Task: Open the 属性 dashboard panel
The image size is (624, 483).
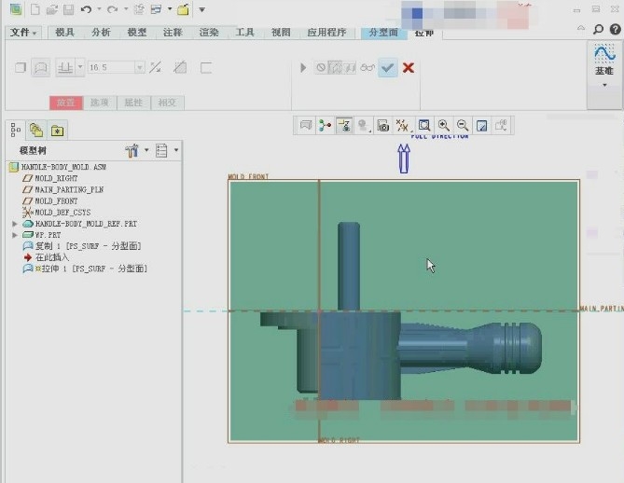Action: pyautogui.click(x=133, y=103)
